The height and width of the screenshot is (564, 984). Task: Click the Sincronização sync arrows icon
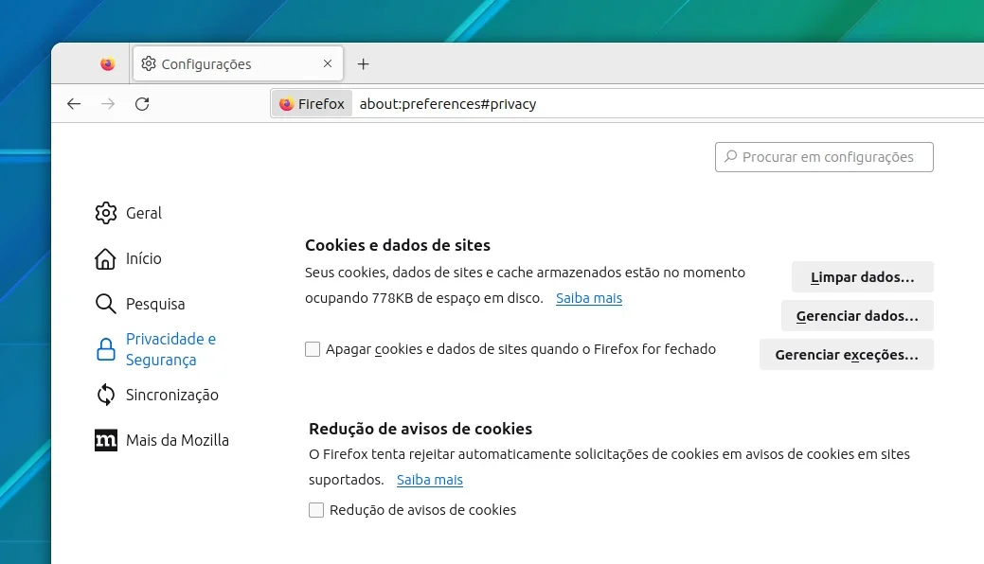click(105, 395)
